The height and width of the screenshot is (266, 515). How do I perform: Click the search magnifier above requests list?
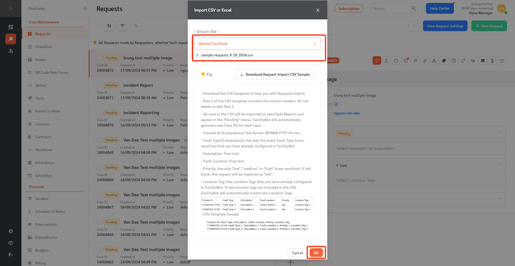[x=136, y=26]
